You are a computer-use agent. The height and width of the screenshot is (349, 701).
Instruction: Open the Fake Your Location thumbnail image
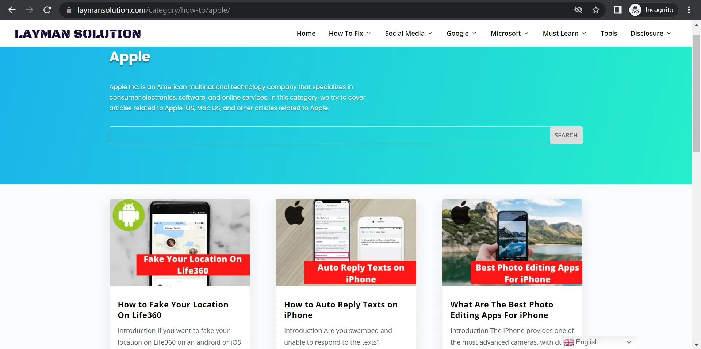point(180,242)
